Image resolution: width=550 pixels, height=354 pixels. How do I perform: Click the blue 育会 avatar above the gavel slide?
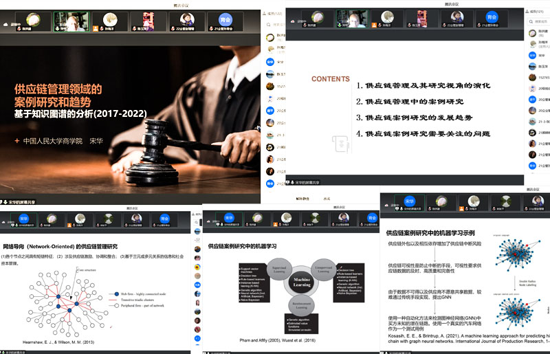[223, 20]
